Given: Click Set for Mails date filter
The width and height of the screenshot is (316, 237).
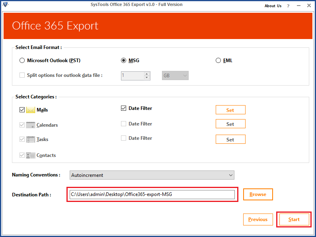Looking at the screenshot, I should (230, 110).
